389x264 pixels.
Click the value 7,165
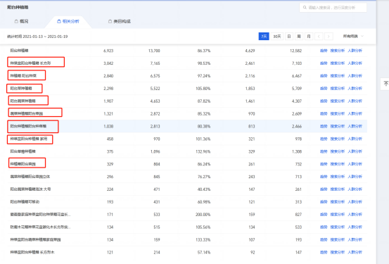click(155, 63)
